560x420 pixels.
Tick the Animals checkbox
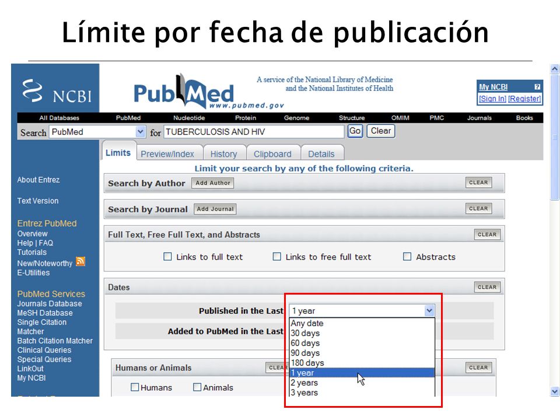(197, 387)
